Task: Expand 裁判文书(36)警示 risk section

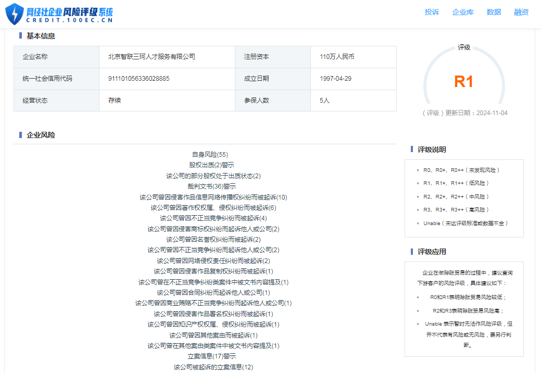Action: pyautogui.click(x=211, y=186)
